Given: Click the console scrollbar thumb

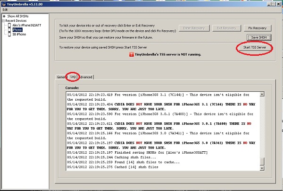Looking at the screenshot, I should click(262, 161).
